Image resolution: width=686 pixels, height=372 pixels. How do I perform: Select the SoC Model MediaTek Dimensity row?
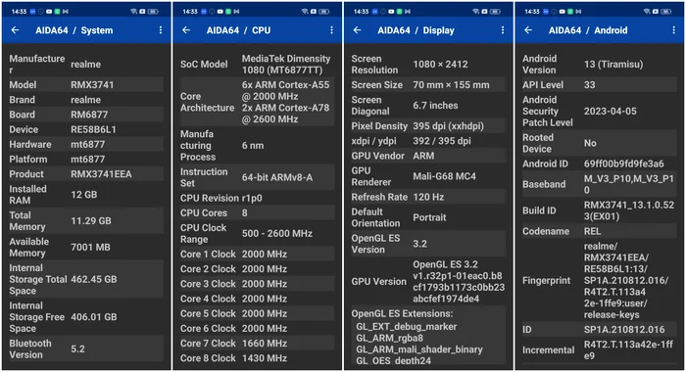257,65
